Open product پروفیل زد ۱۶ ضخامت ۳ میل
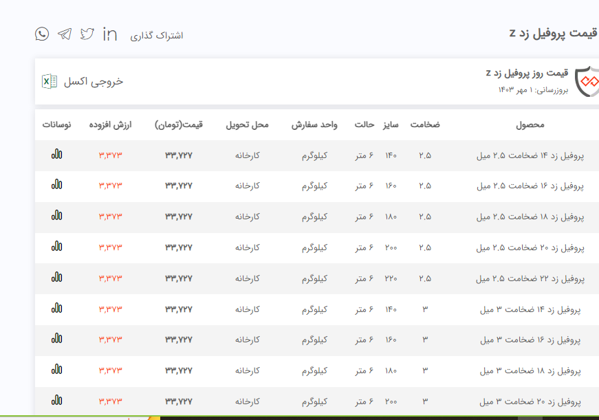This screenshot has width=599, height=420. click(530, 340)
